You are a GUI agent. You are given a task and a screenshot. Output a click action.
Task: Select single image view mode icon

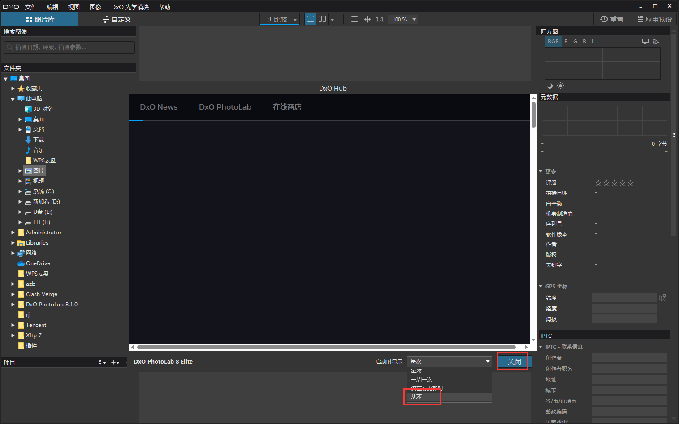pyautogui.click(x=311, y=19)
